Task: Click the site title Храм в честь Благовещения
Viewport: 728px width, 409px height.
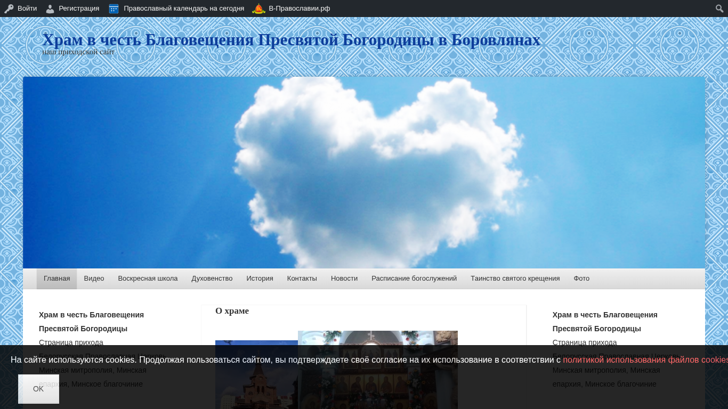Action: pyautogui.click(x=292, y=40)
